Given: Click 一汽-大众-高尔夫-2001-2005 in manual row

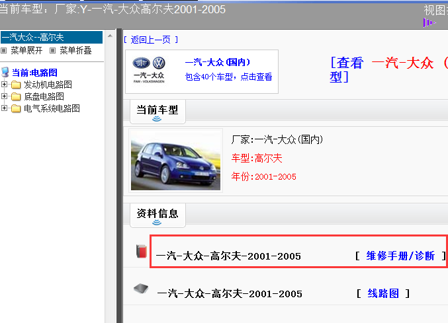Looking at the screenshot, I should point(228,256).
